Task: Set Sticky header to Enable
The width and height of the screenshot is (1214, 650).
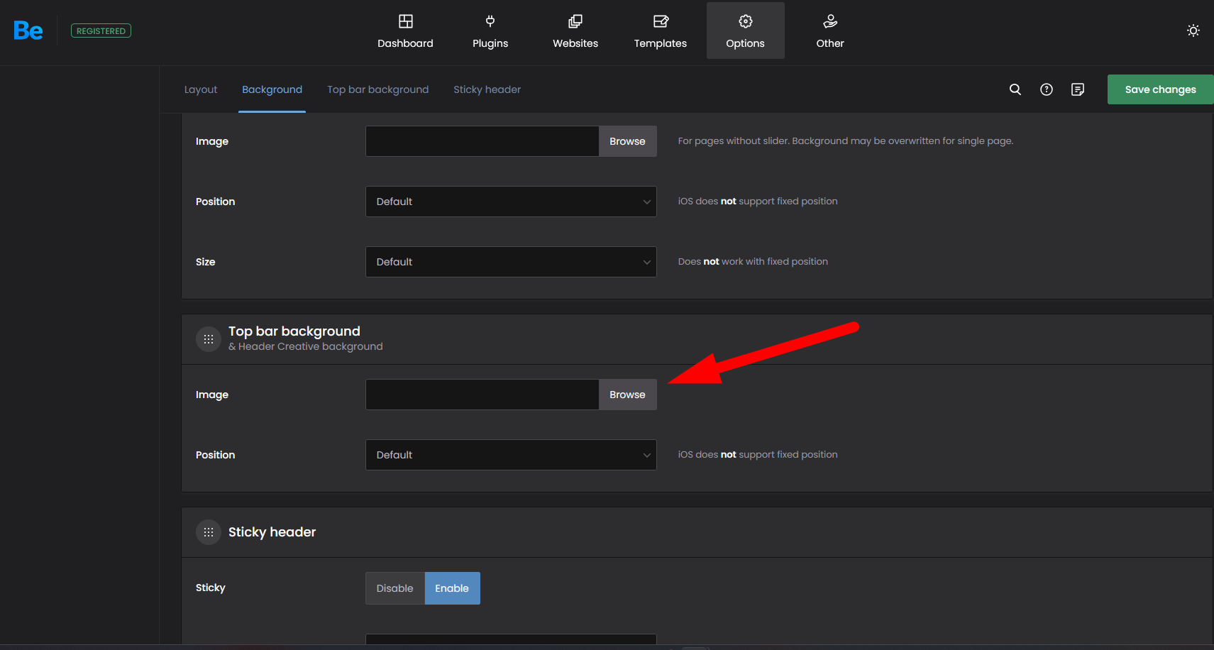Action: [x=452, y=588]
